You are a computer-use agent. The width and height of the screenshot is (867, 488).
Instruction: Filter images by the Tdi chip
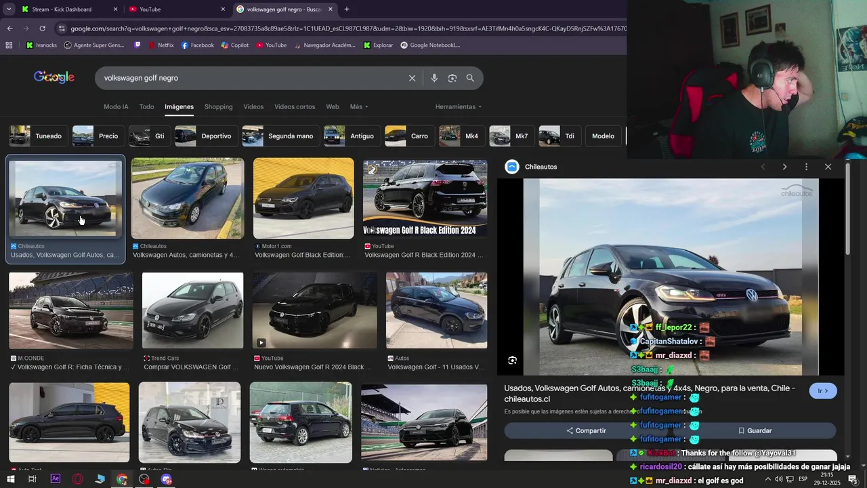559,136
